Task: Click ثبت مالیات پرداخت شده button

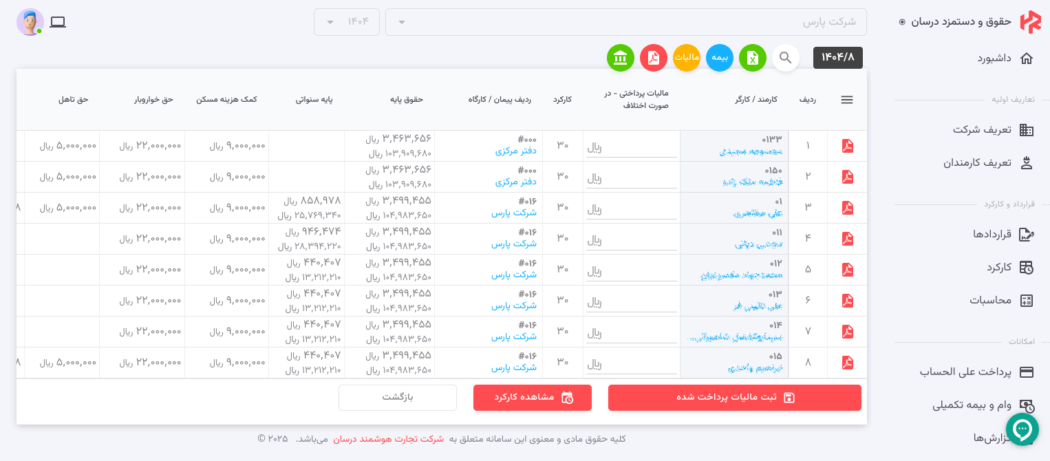Action: [x=735, y=398]
